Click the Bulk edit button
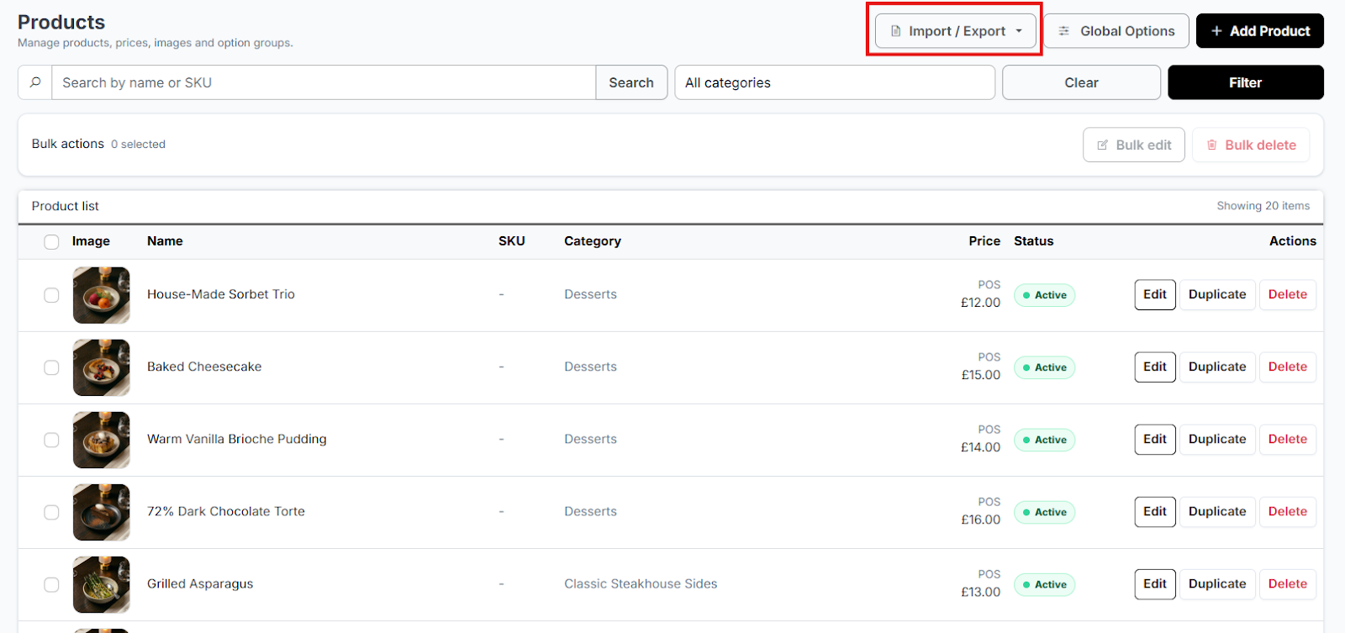This screenshot has height=633, width=1345. click(1133, 145)
